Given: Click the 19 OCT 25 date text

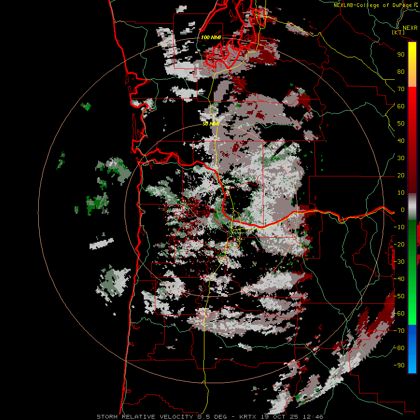Looking at the screenshot, I should click(280, 417).
